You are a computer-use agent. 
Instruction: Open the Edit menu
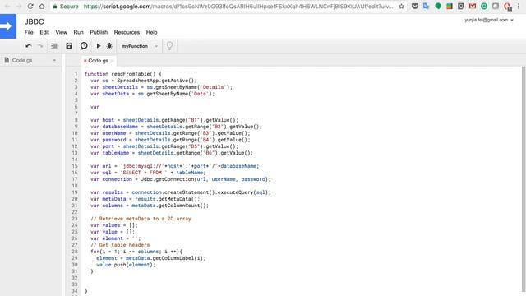pos(44,32)
